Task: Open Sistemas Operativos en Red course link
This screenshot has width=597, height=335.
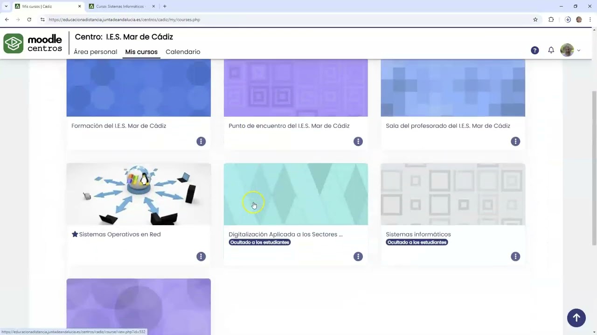Action: point(120,234)
